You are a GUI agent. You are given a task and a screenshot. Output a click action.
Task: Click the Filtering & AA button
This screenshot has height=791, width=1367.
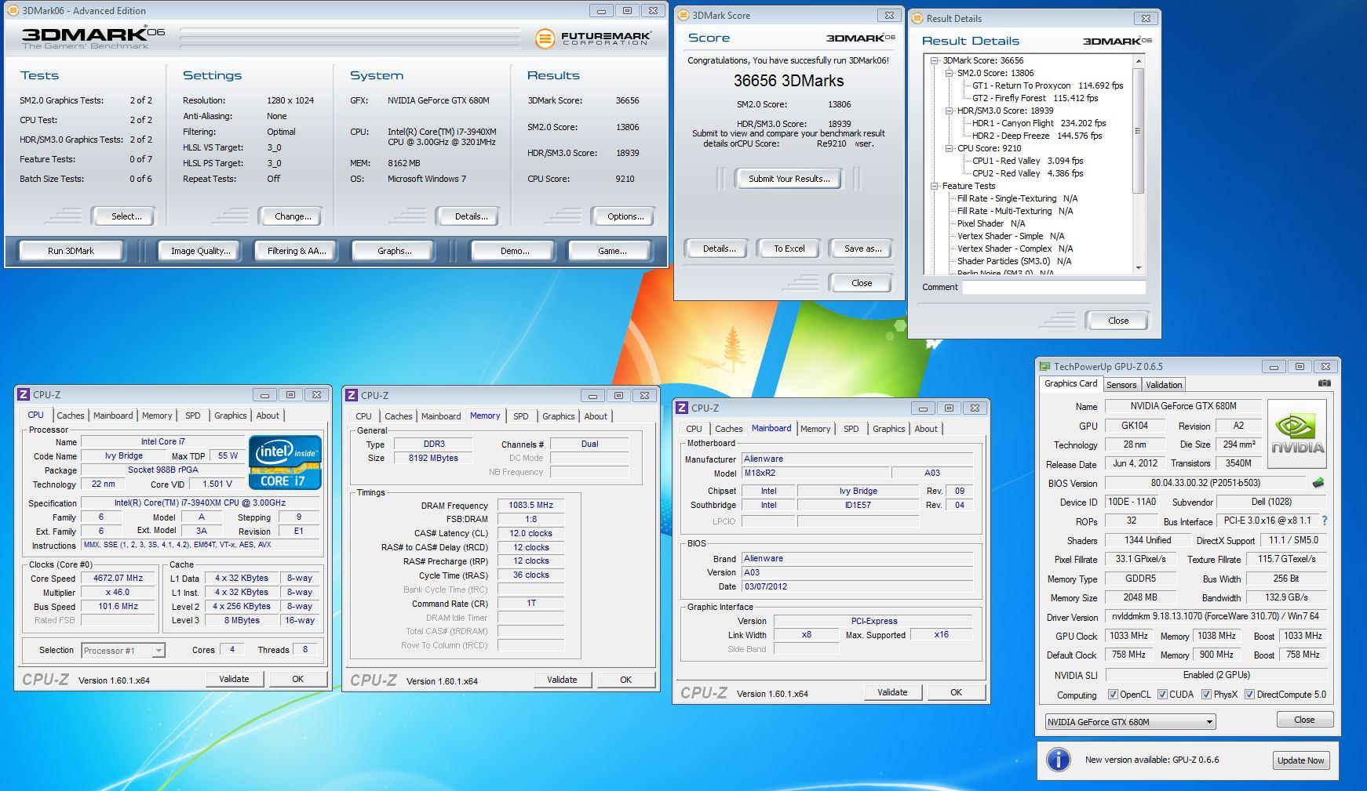click(x=297, y=251)
